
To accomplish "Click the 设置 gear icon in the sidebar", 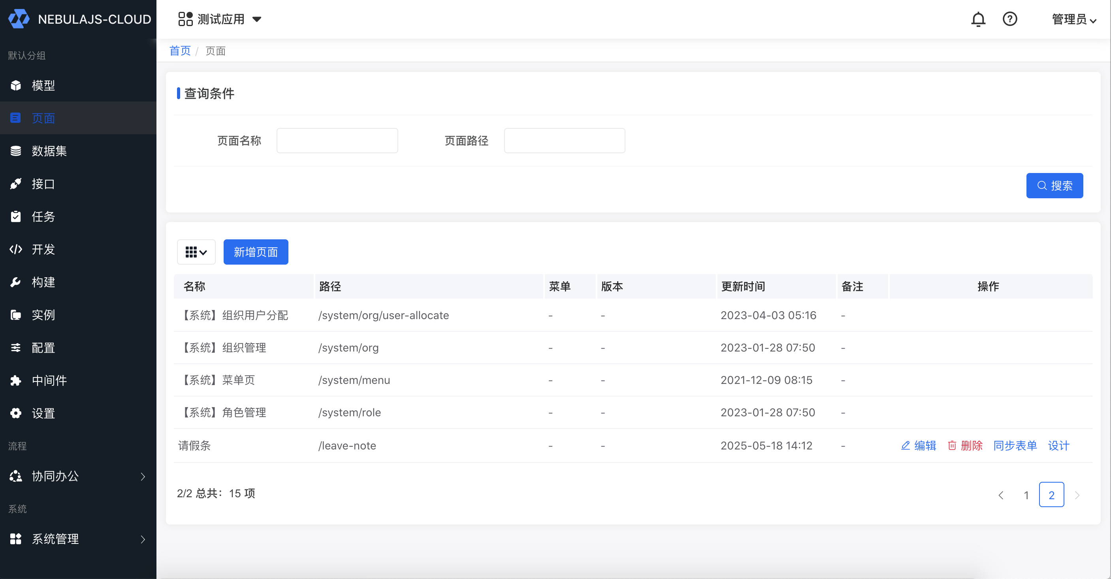I will [16, 413].
